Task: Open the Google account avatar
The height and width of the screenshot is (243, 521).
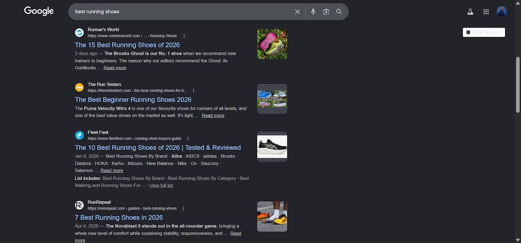Action: tap(501, 12)
